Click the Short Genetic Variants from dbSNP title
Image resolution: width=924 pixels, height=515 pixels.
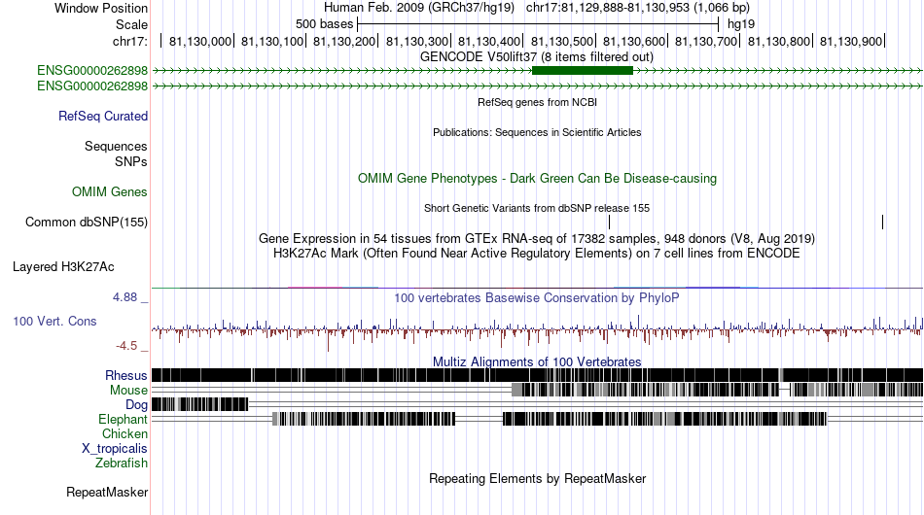click(x=537, y=208)
